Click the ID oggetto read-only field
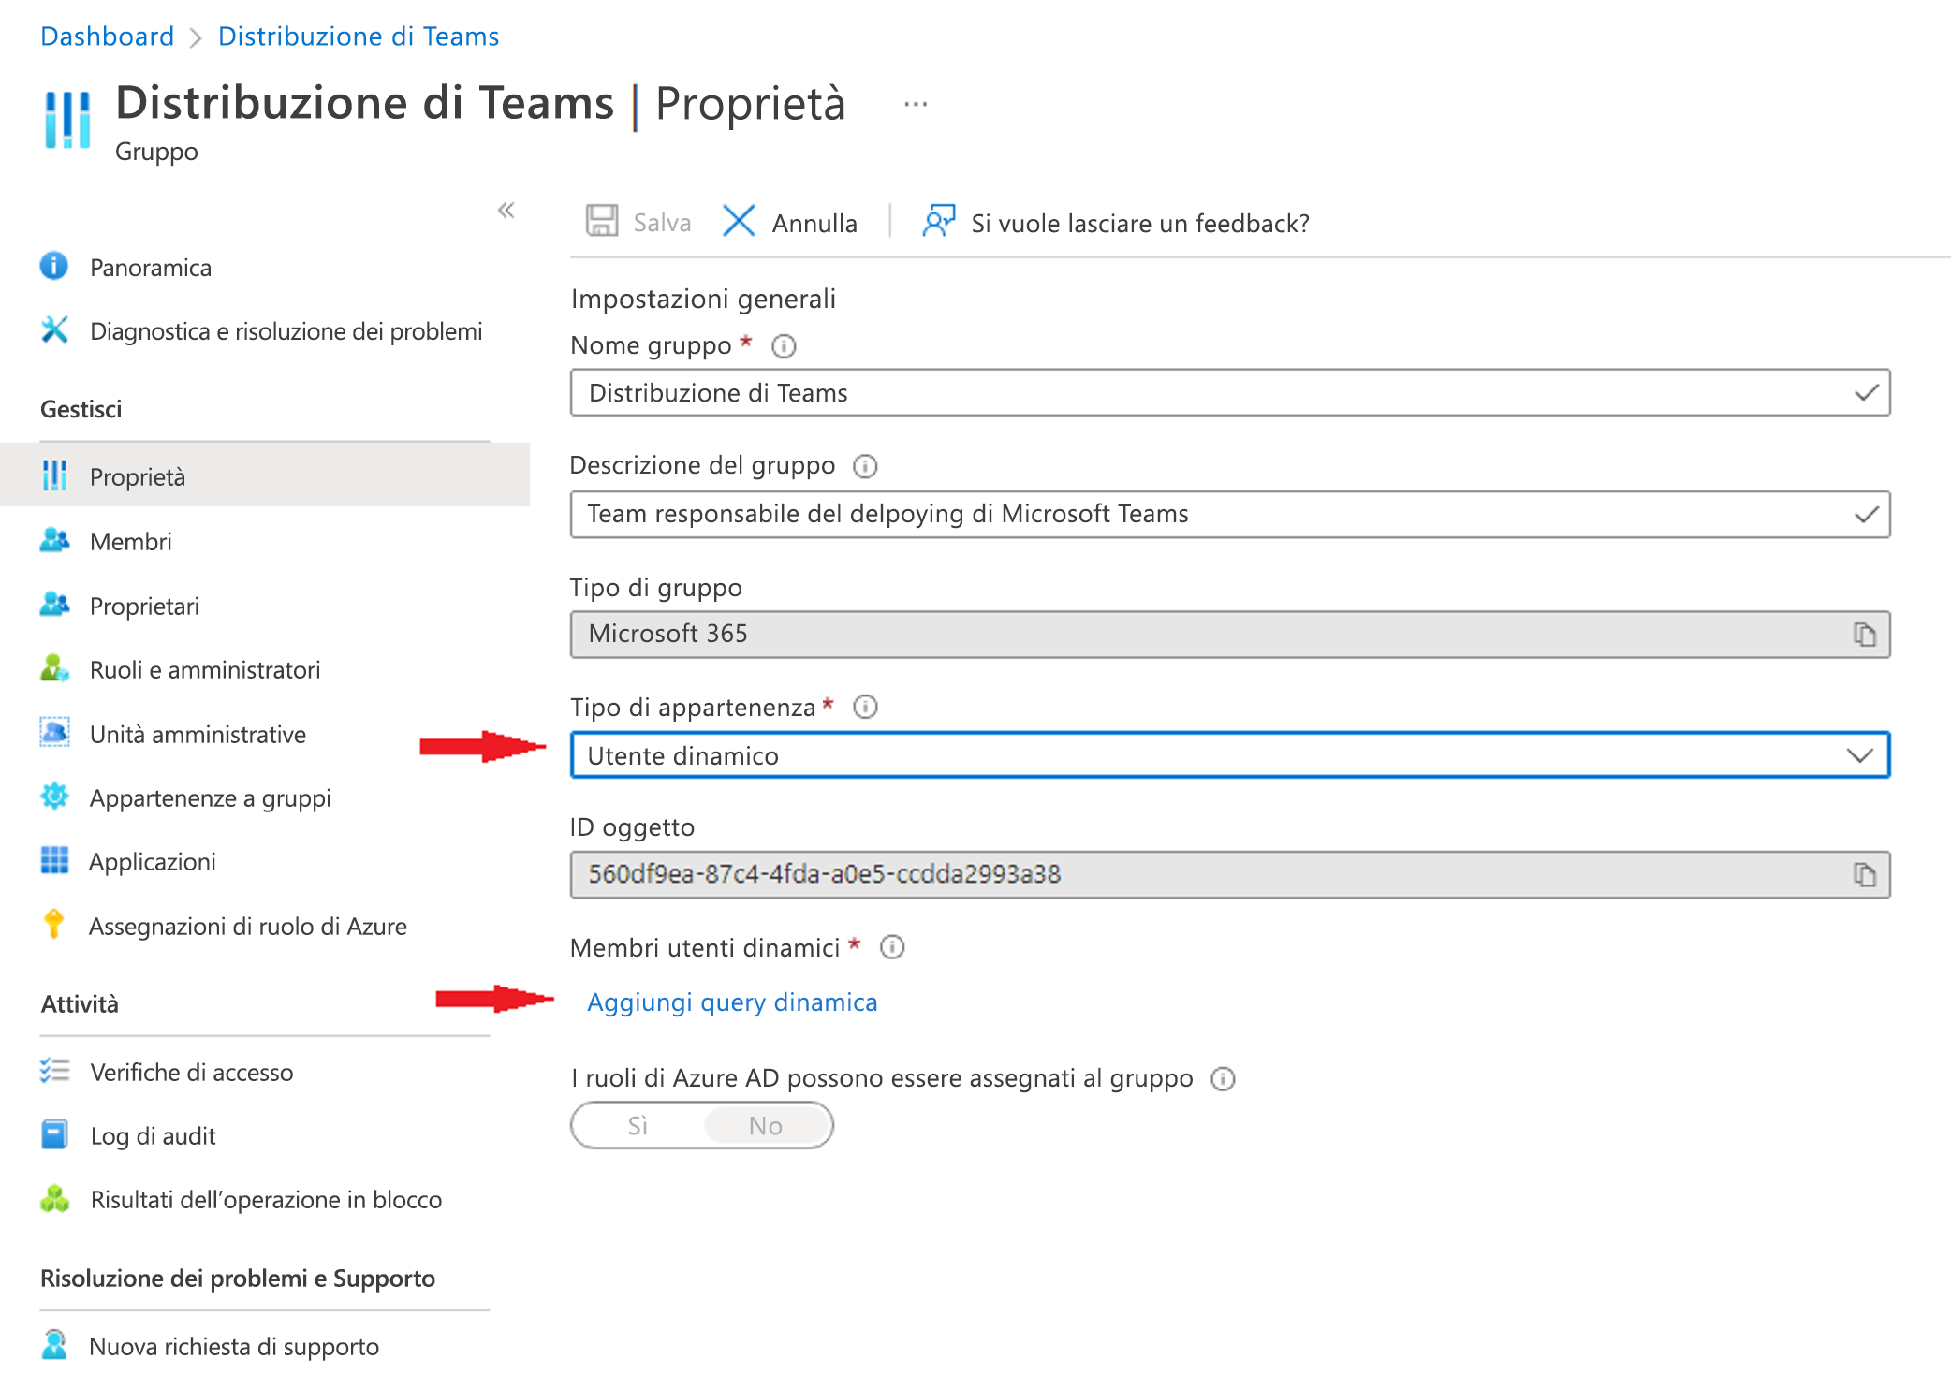Image resolution: width=1951 pixels, height=1389 pixels. (1230, 874)
